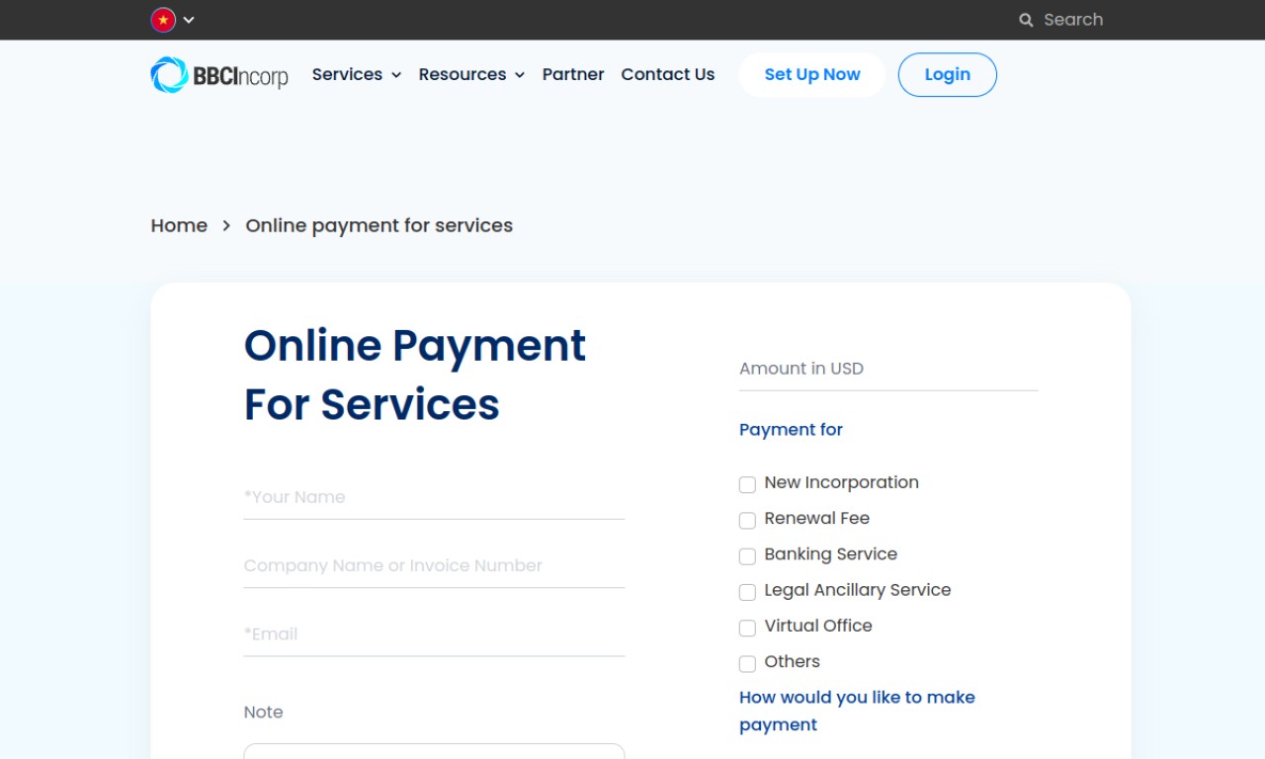Viewport: 1265px width, 759px height.
Task: Check the New Incorporation checkbox
Action: click(x=747, y=484)
